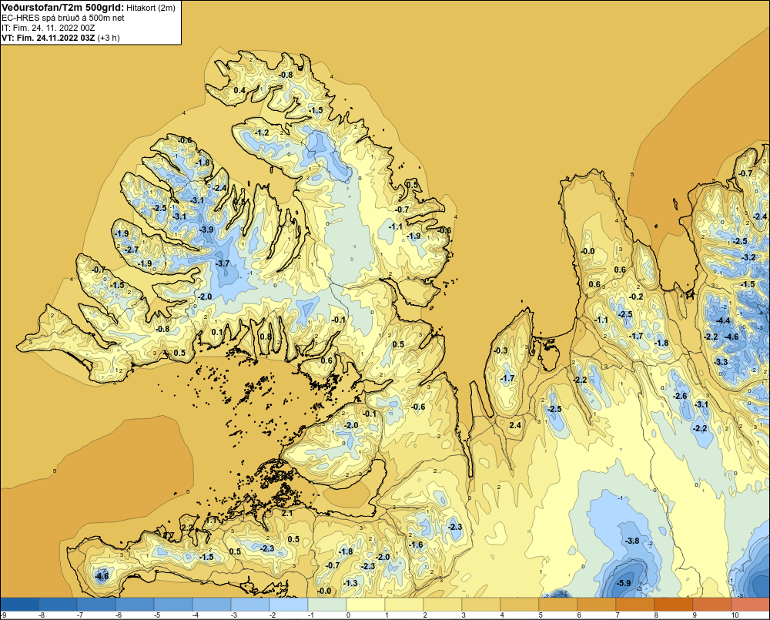Screen dimensions: 770x620
Task: Click the 2.4 temperature label
Action: pos(515,425)
